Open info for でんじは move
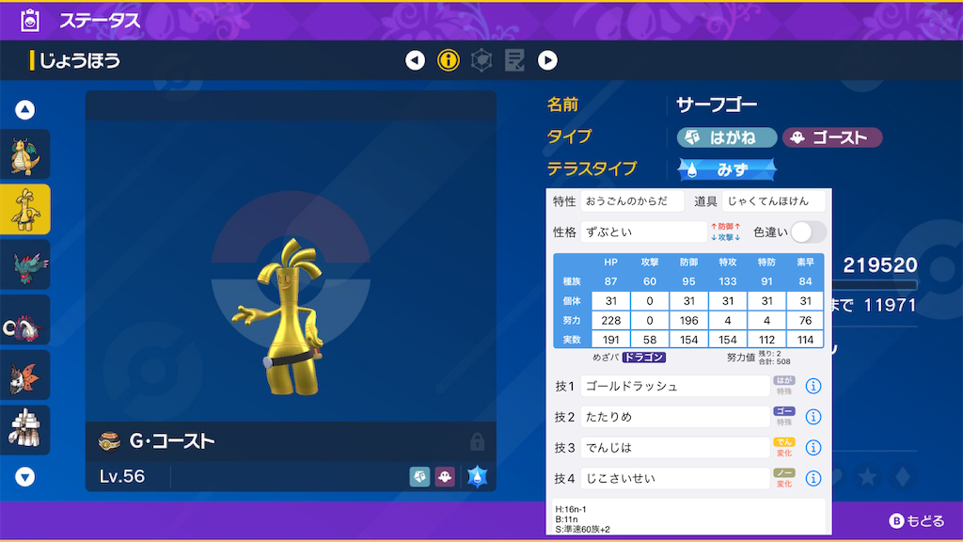The image size is (963, 542). 813,447
